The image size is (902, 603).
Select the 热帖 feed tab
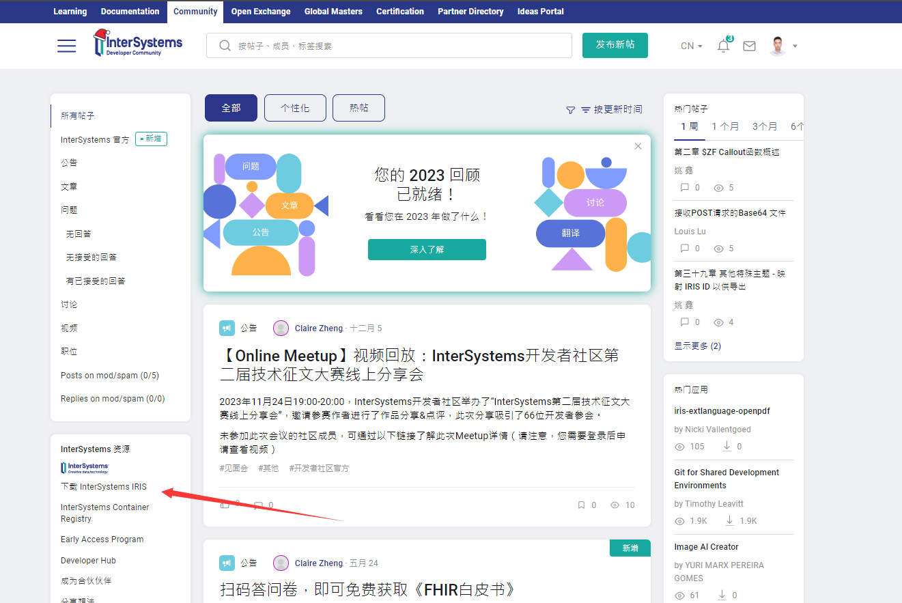(x=358, y=108)
